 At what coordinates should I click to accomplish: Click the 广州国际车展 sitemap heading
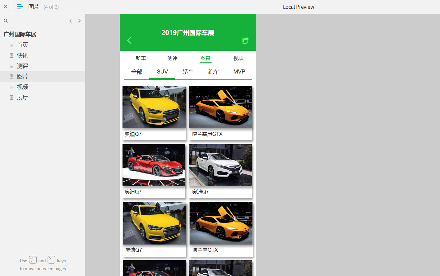20,34
